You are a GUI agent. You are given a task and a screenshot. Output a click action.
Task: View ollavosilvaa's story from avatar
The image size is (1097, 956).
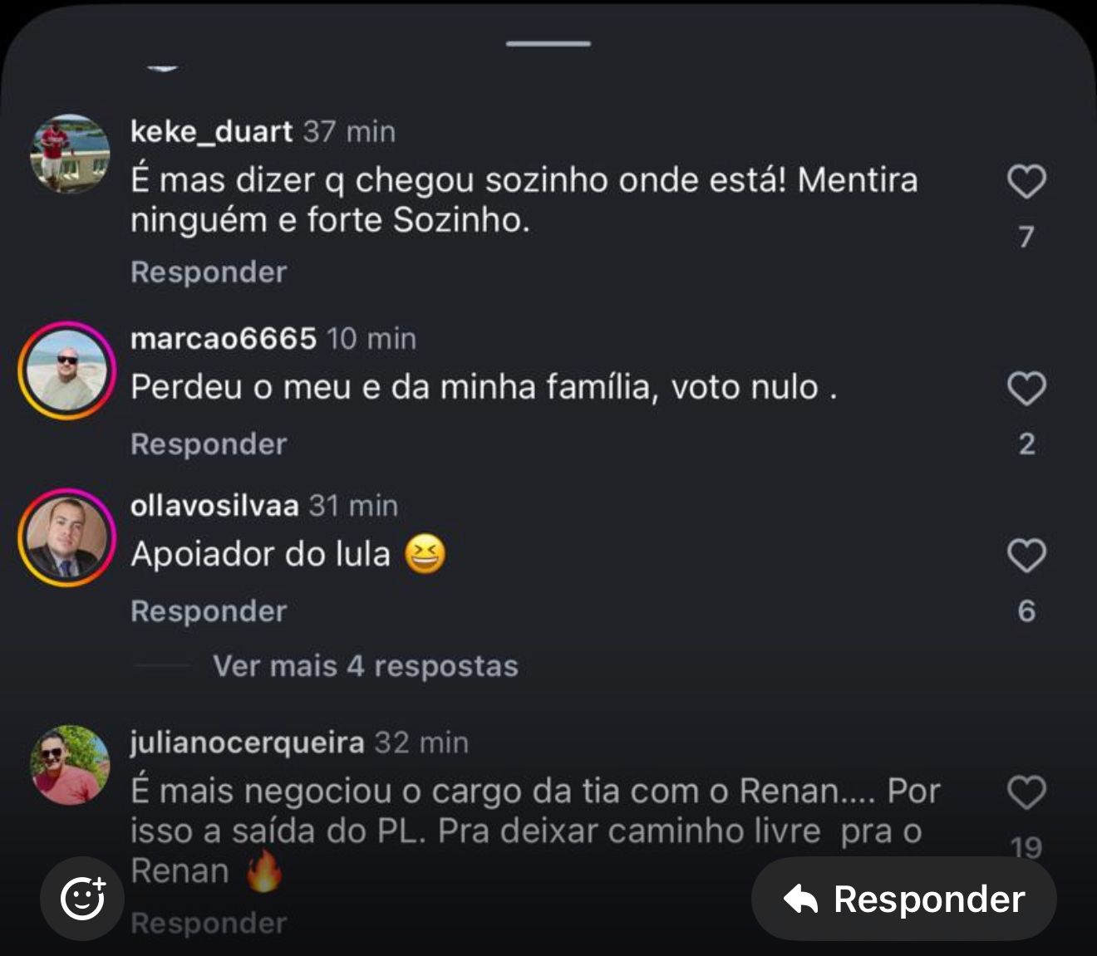coord(66,538)
